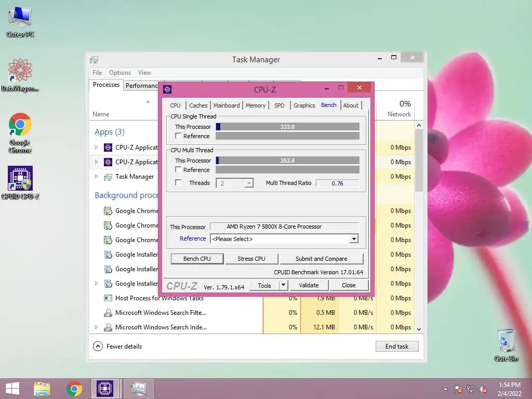Select Microsoft Windows Search Filter icon
This screenshot has width=532, height=399.
point(108,313)
